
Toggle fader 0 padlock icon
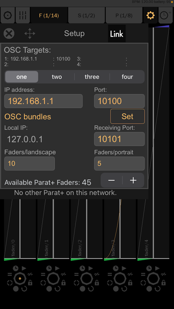pyautogui.click(x=30, y=283)
